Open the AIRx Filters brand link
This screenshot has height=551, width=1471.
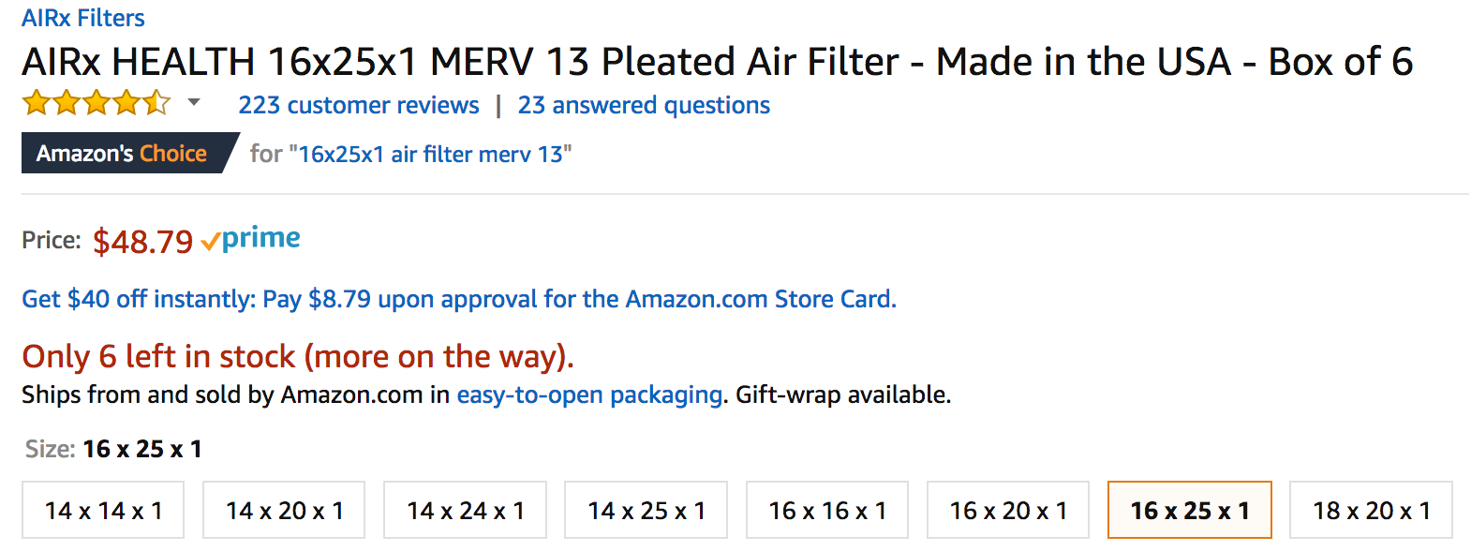[x=83, y=18]
